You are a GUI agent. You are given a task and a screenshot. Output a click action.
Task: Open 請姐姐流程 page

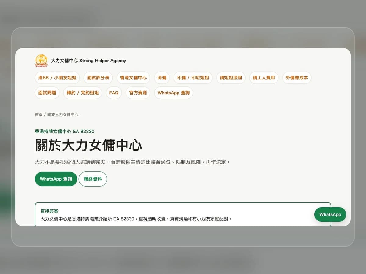point(231,78)
